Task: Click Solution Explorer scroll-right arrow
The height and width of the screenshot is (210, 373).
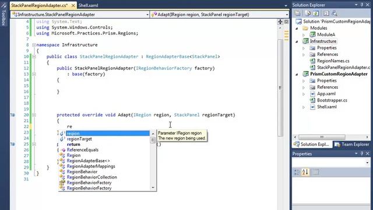Action: [367, 137]
